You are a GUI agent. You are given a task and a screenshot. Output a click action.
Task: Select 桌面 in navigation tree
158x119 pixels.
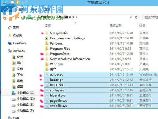20,87
